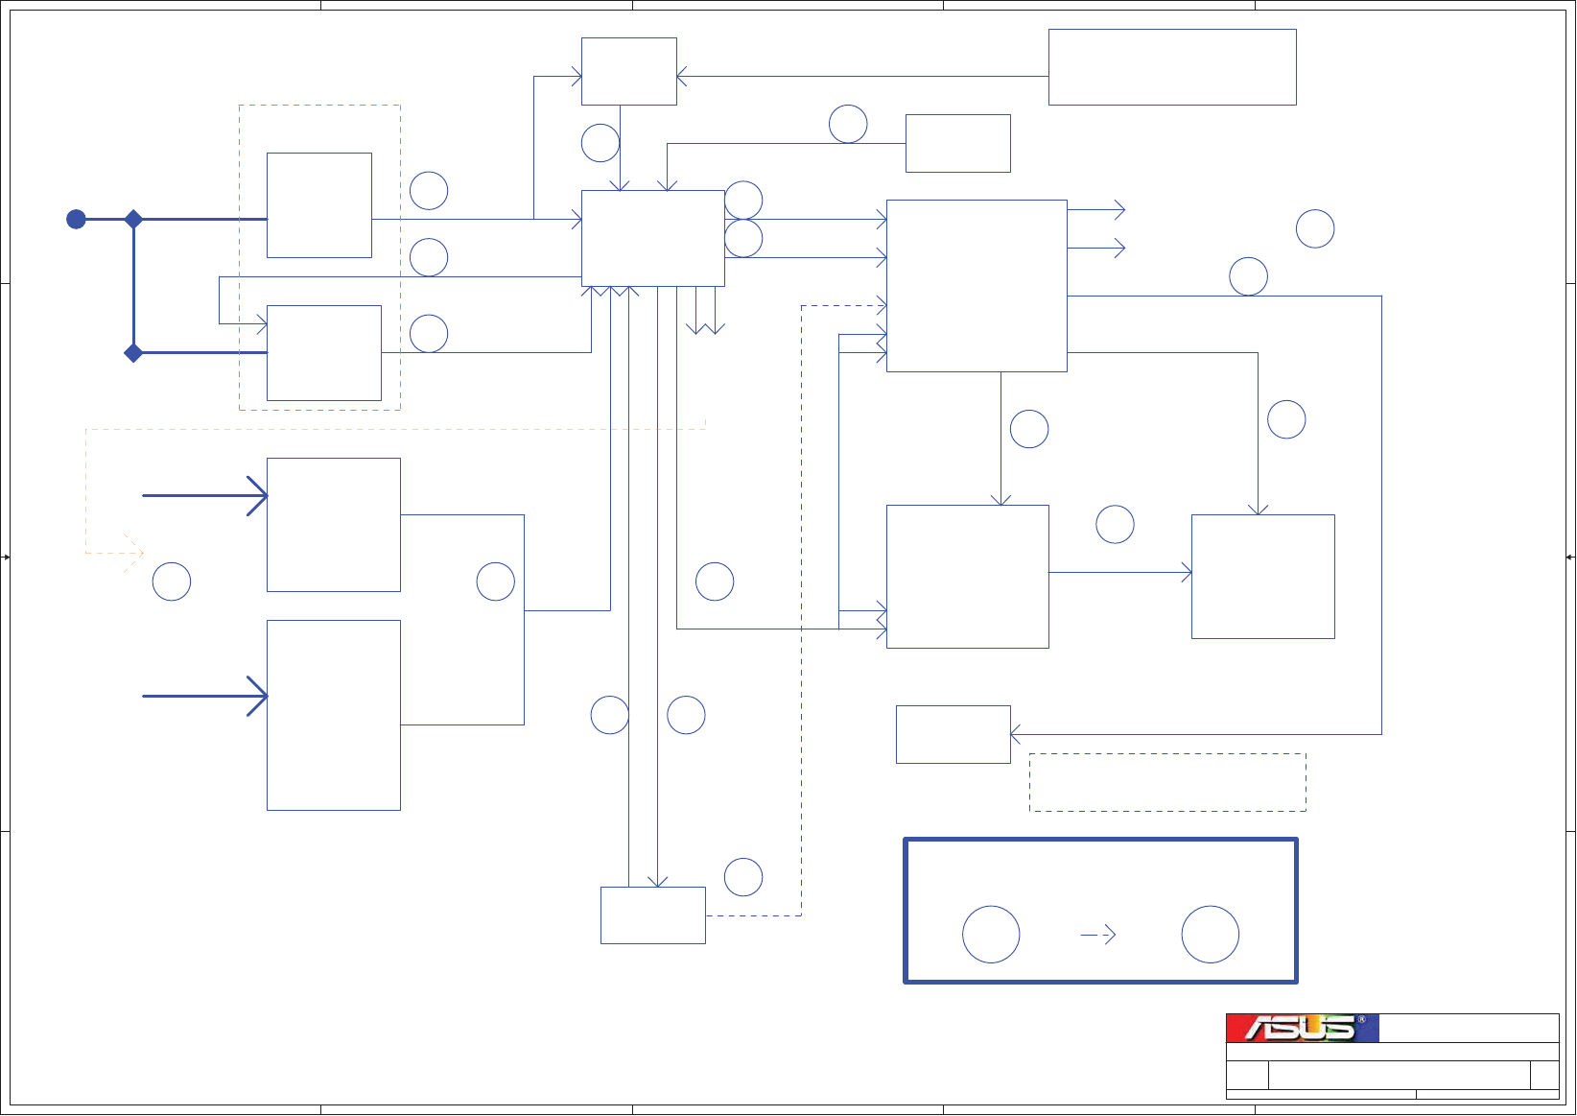
Task: Click the upper diamond junction on the thick line
Action: point(133,220)
